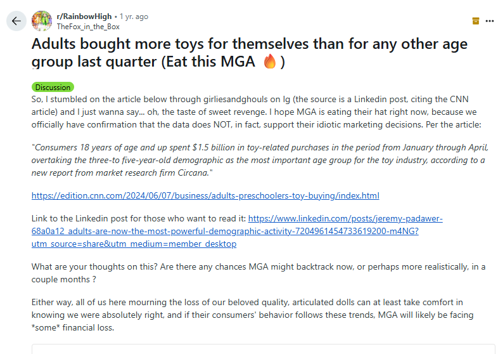Image resolution: width=498 pixels, height=354 pixels.
Task: Open TheFox_in_the_Box user profile
Action: [x=88, y=27]
